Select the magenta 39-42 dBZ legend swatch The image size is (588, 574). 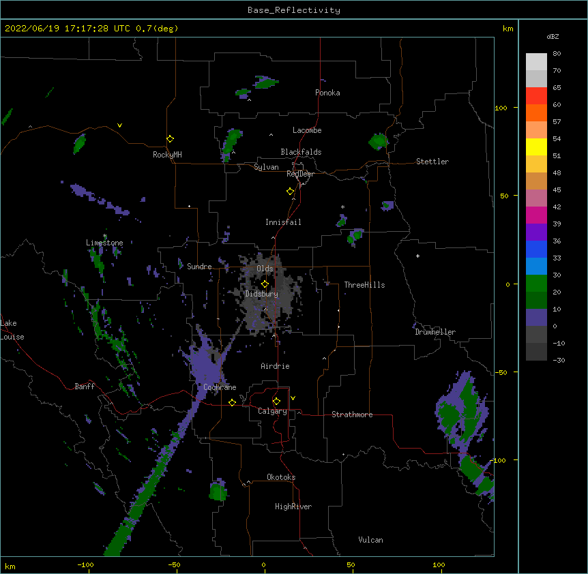coord(536,215)
